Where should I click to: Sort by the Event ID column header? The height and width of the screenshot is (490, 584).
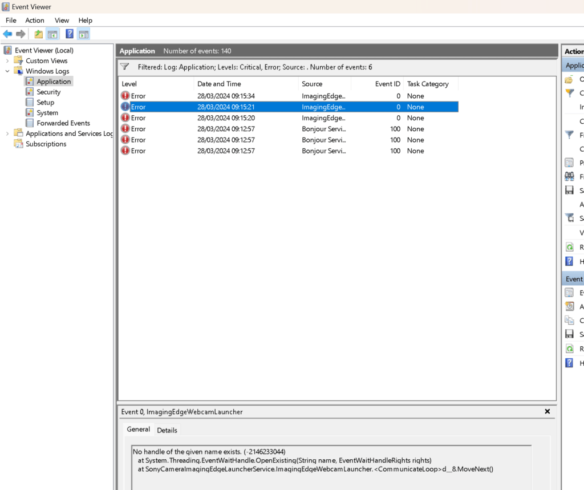(378, 84)
